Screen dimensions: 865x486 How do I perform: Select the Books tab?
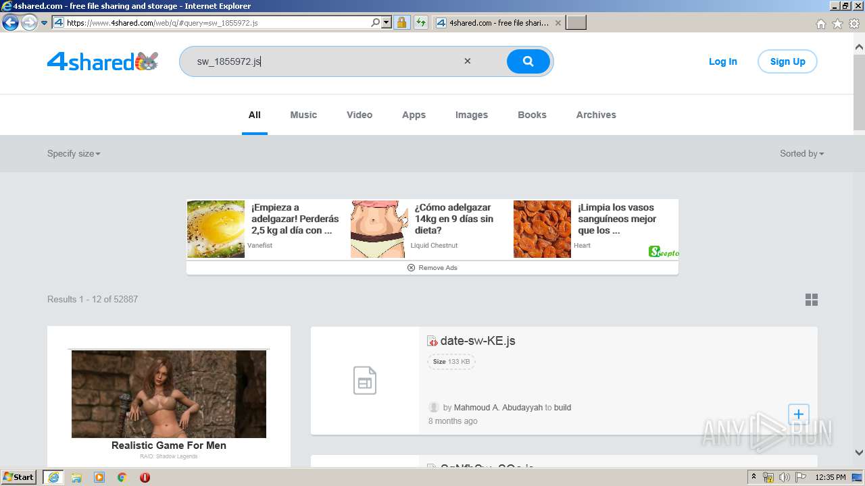[532, 115]
